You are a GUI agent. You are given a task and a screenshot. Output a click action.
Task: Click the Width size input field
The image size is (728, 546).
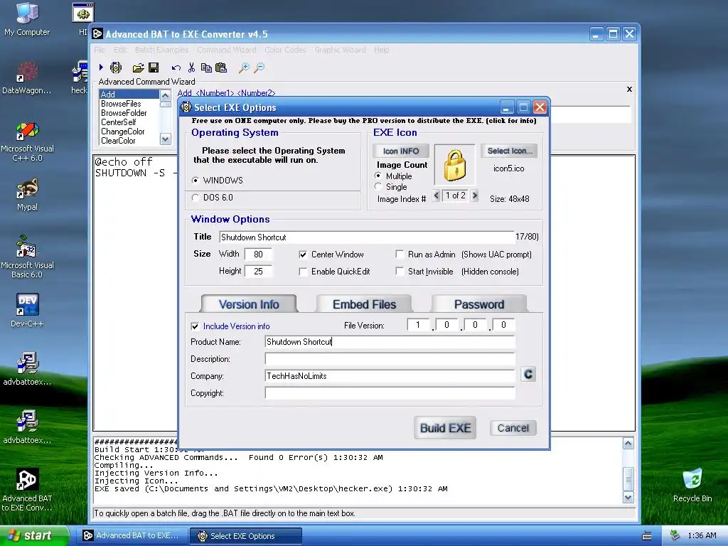[258, 255]
